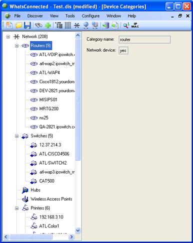Click the horizontal scroll right arrow
Screen dimensions: 193x243
[71, 237]
